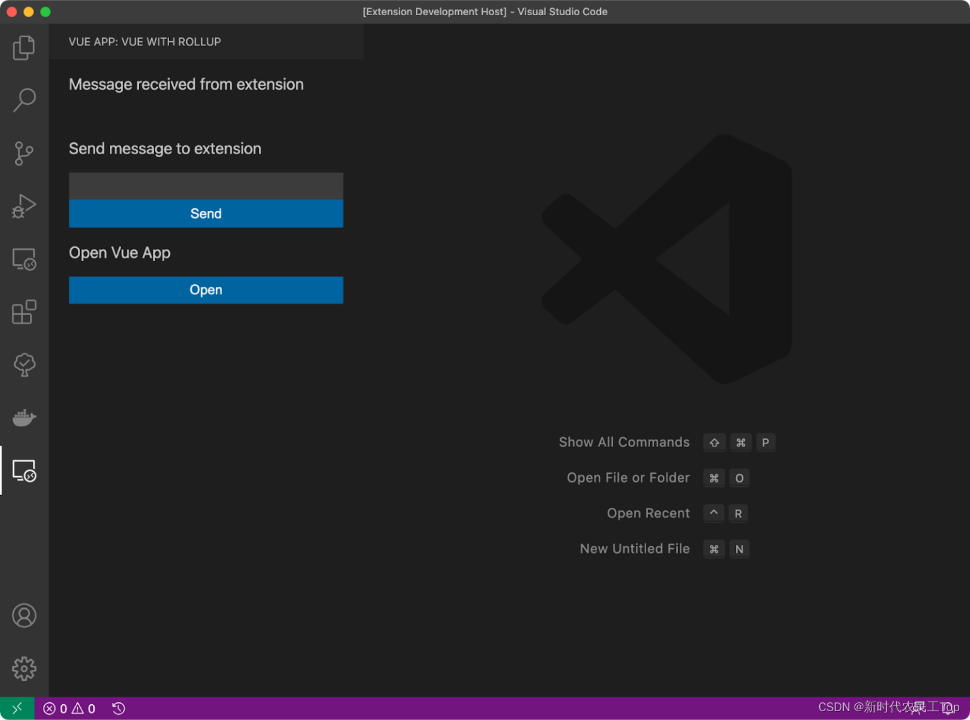Maximize the window with the green button
The height and width of the screenshot is (720, 970).
coord(45,11)
